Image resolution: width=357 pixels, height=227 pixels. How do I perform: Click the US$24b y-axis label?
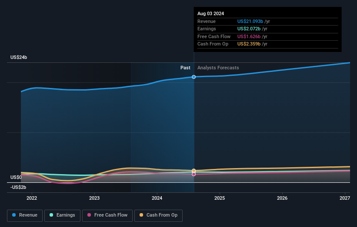(x=20, y=58)
